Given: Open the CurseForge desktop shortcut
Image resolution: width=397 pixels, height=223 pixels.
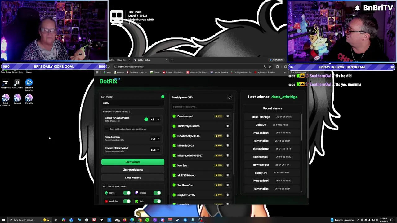Looking at the screenshot, I should tap(6, 84).
